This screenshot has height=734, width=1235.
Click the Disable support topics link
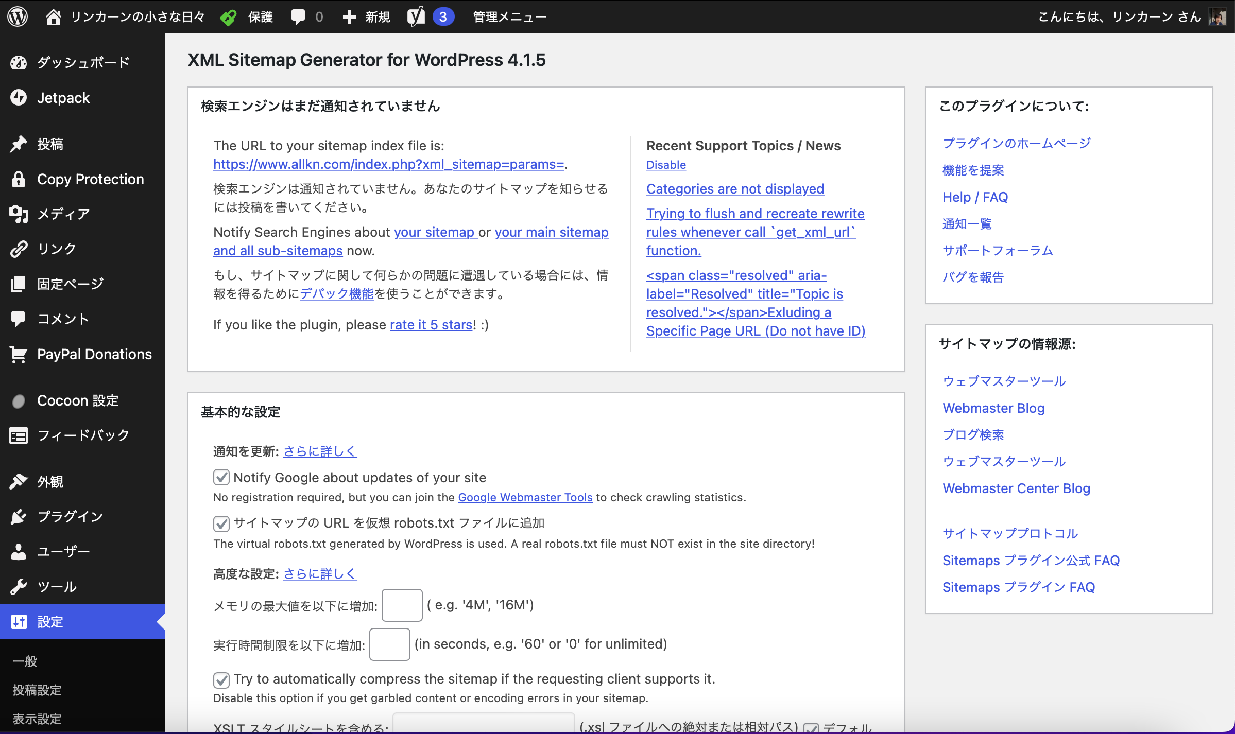point(666,165)
